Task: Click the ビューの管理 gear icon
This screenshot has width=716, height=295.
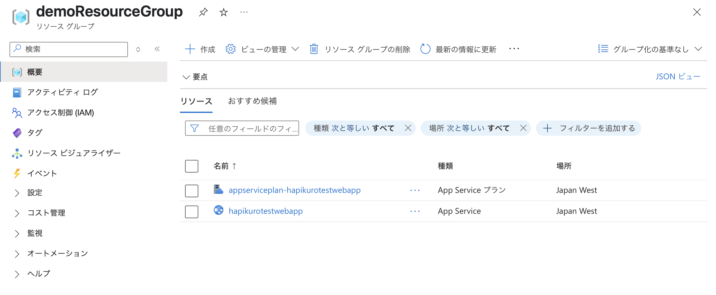Action: pyautogui.click(x=231, y=49)
